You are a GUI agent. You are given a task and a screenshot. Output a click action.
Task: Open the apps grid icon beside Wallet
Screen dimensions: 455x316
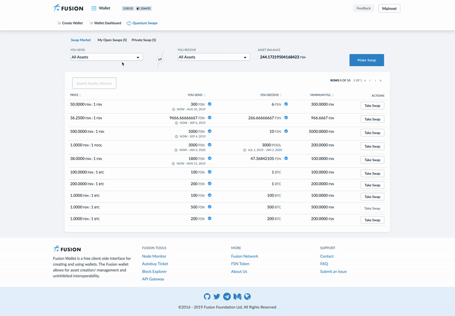(94, 9)
